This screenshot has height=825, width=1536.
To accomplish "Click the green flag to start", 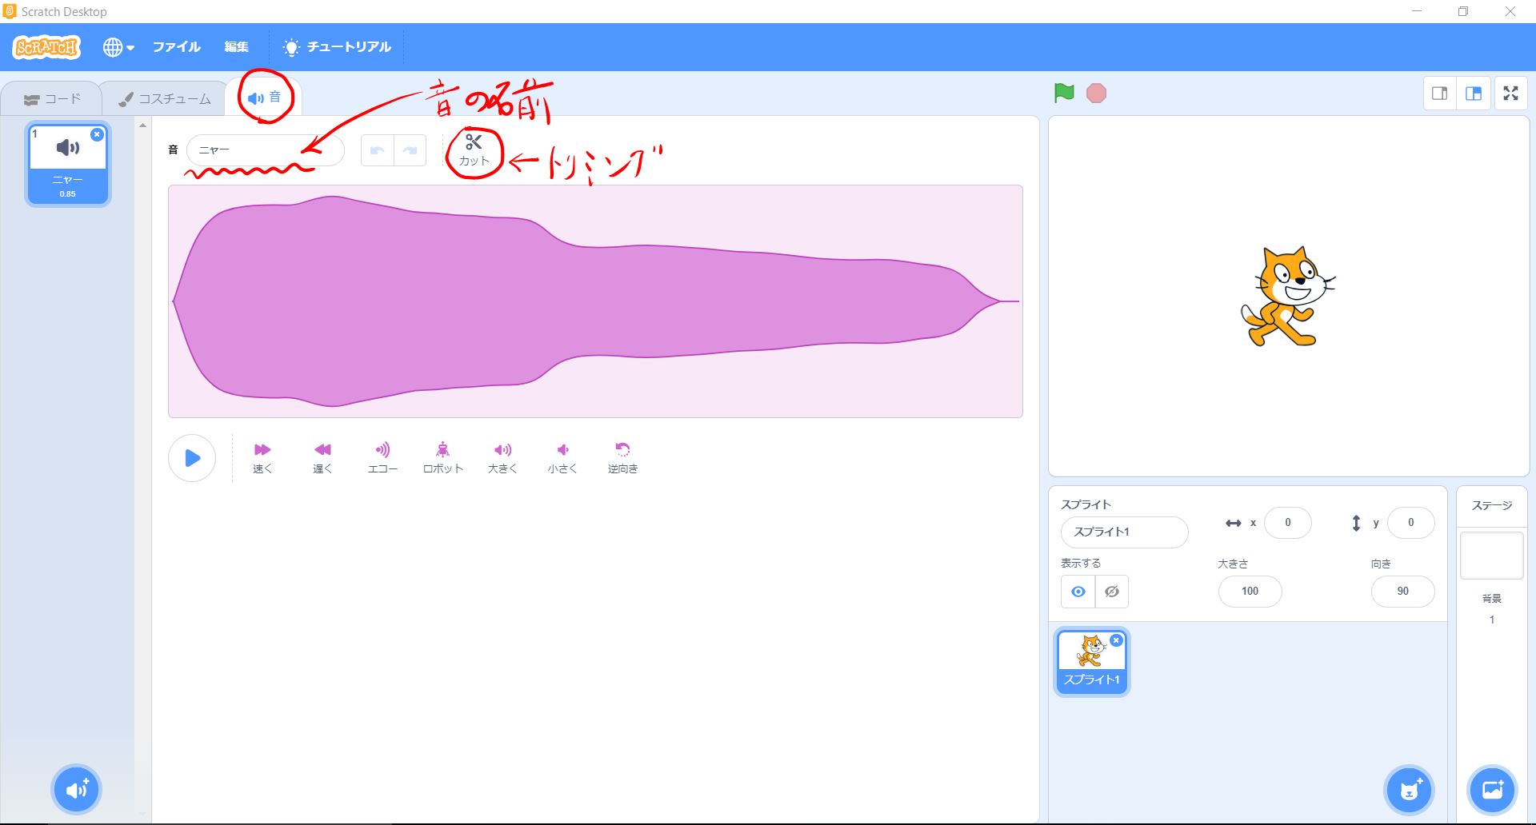I will coord(1064,94).
